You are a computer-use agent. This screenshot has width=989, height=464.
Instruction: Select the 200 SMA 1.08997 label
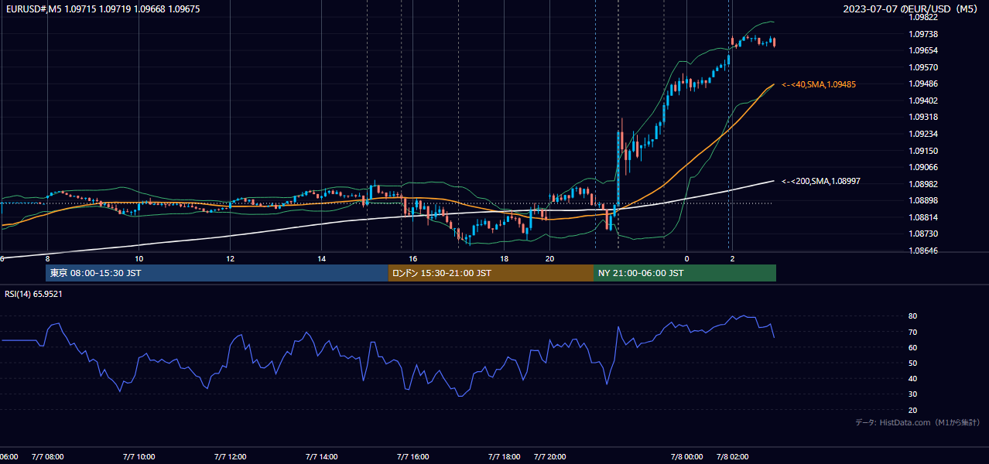[x=821, y=181]
